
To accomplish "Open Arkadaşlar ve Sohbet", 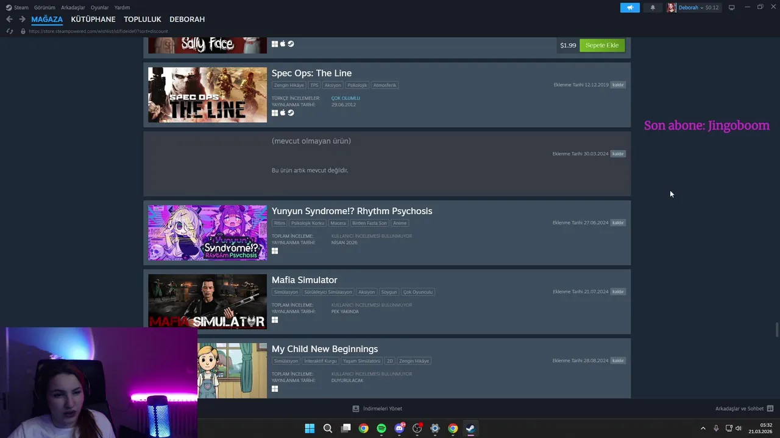I will pyautogui.click(x=739, y=409).
